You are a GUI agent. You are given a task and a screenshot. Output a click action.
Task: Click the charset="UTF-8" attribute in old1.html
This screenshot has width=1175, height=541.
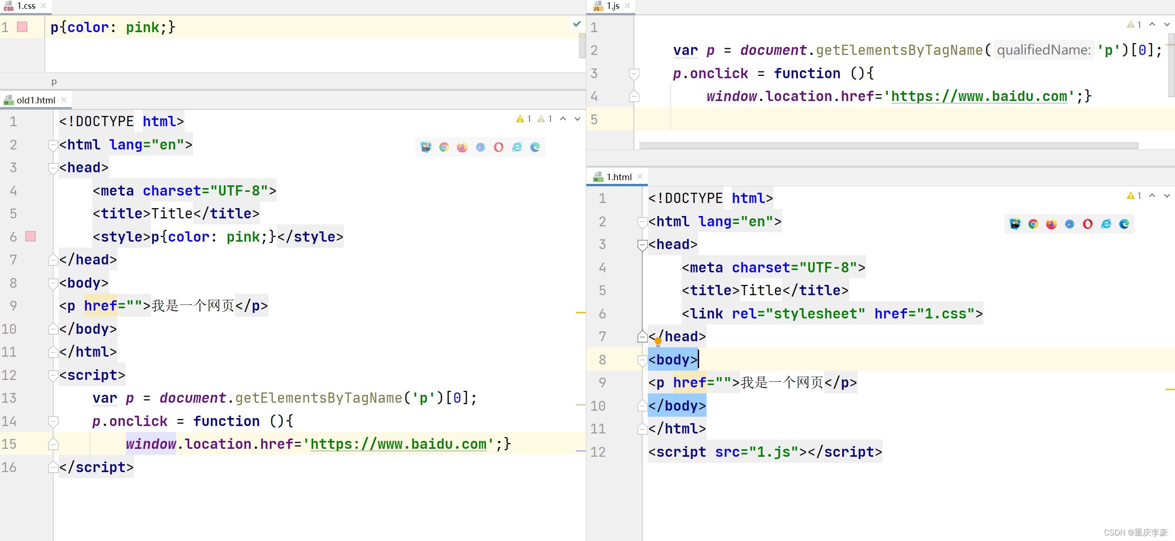click(205, 191)
